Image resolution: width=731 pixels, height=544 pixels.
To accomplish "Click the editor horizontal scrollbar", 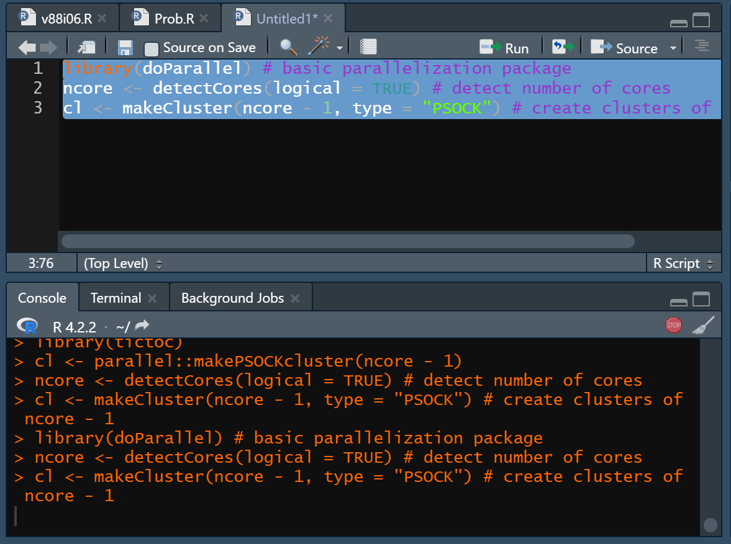I will tap(348, 241).
